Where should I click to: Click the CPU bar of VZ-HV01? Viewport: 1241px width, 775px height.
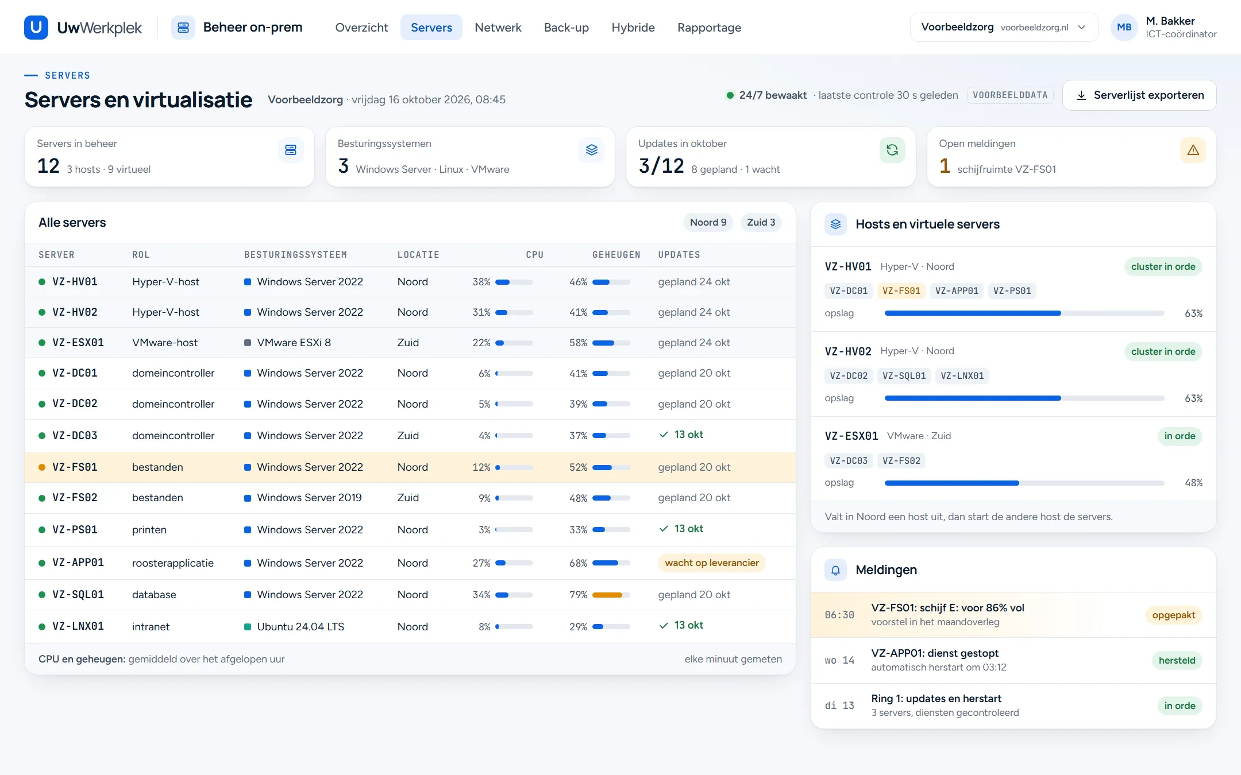[514, 282]
